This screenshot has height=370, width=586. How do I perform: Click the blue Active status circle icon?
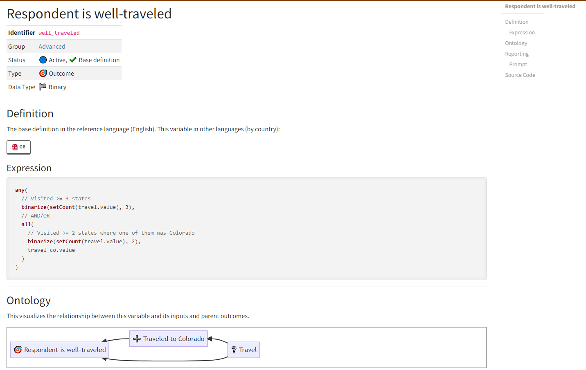coord(43,60)
